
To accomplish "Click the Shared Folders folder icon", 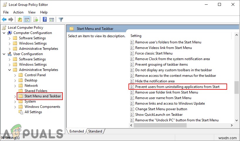I will point(21,91).
